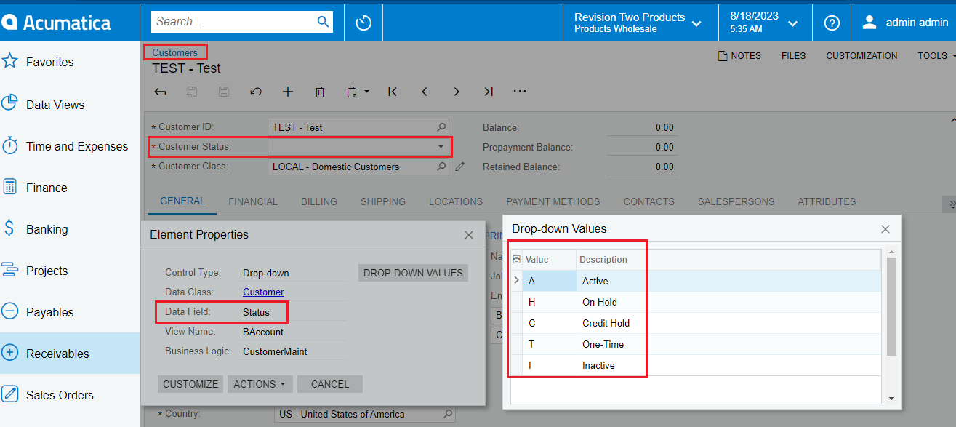The image size is (956, 427).
Task: Expand the Revision Two Products company selector
Action: point(696,23)
